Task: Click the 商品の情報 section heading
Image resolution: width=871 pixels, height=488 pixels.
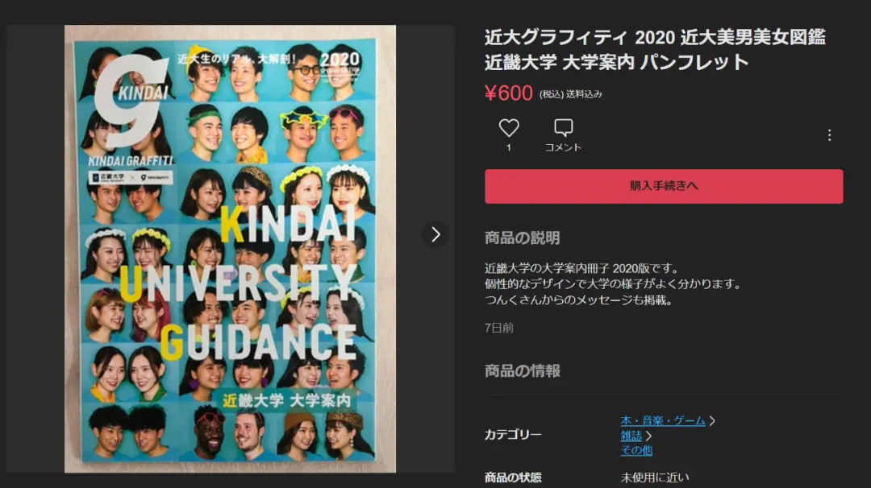Action: (522, 371)
